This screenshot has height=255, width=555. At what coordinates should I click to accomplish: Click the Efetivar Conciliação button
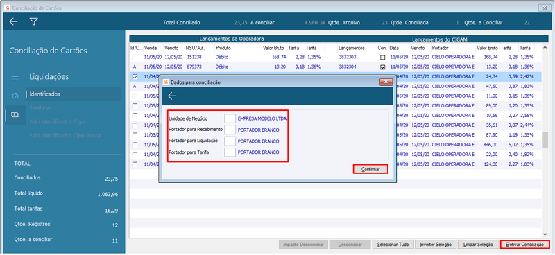pyautogui.click(x=524, y=245)
